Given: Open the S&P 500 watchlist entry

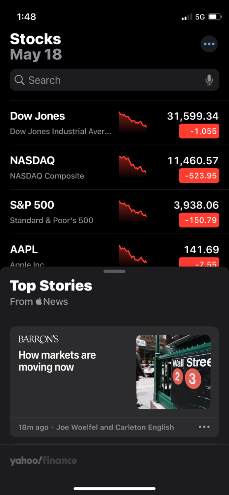Looking at the screenshot, I should coord(115,212).
